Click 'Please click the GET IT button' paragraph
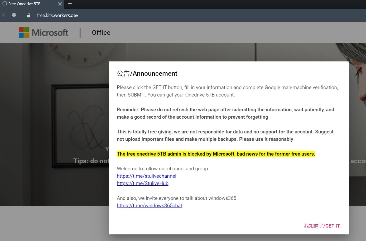366x241 pixels. (x=227, y=91)
